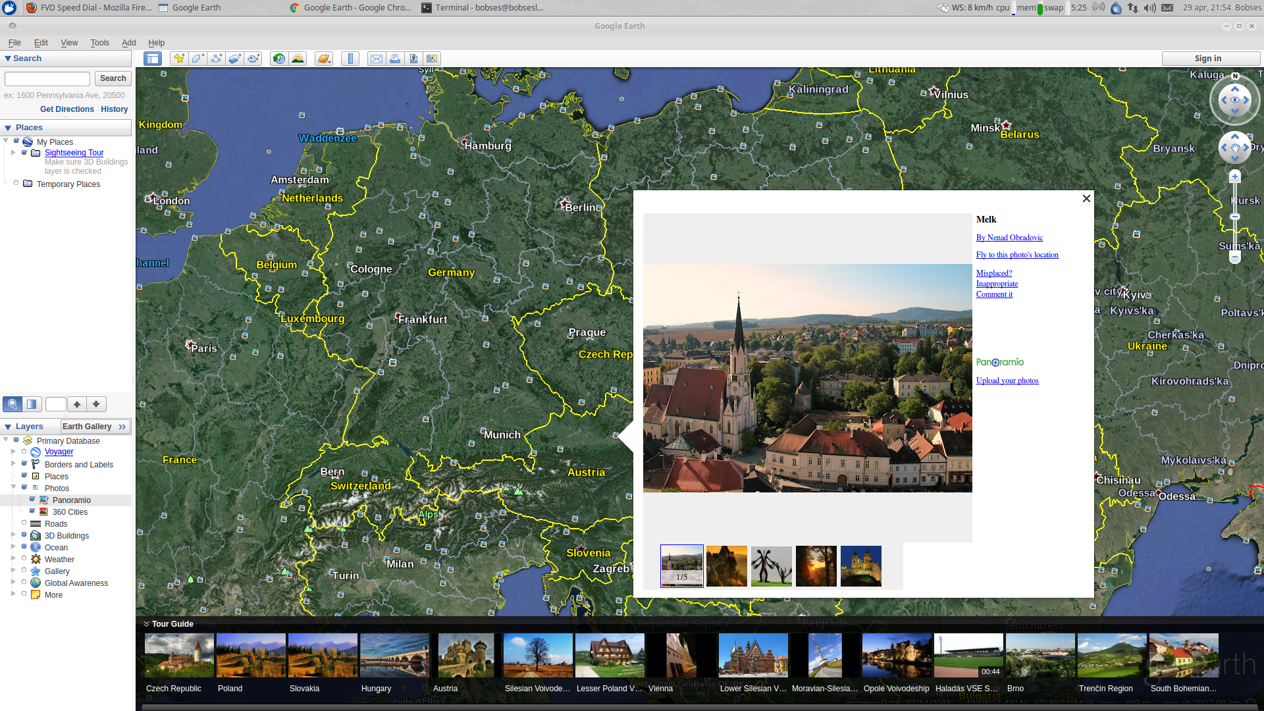Open the Add Polygon tool
Image resolution: width=1264 pixels, height=711 pixels.
click(x=197, y=59)
